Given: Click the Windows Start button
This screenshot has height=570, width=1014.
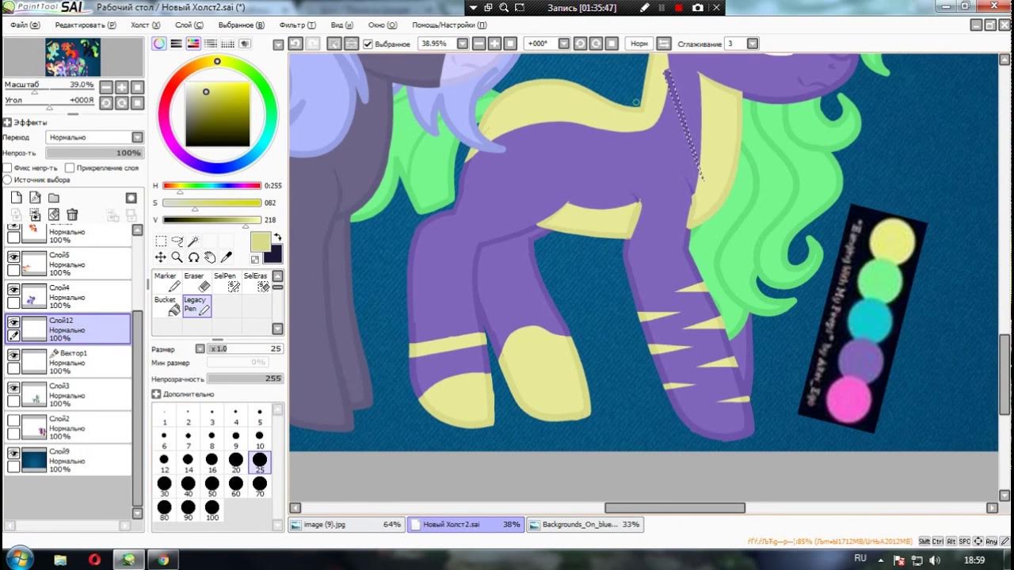Looking at the screenshot, I should pyautogui.click(x=19, y=558).
